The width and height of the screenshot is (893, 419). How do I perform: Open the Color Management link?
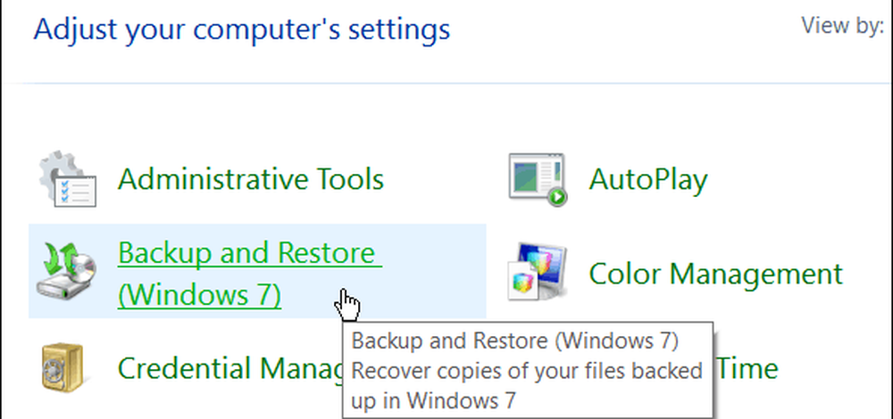click(715, 273)
